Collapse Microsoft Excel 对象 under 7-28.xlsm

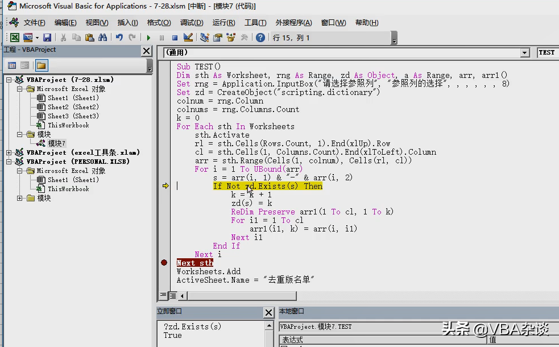point(20,89)
